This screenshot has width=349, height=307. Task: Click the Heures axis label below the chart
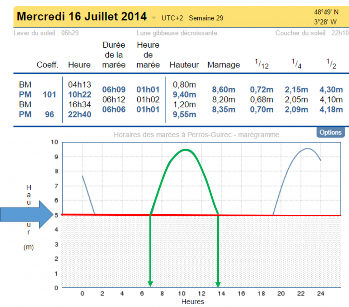(193, 302)
